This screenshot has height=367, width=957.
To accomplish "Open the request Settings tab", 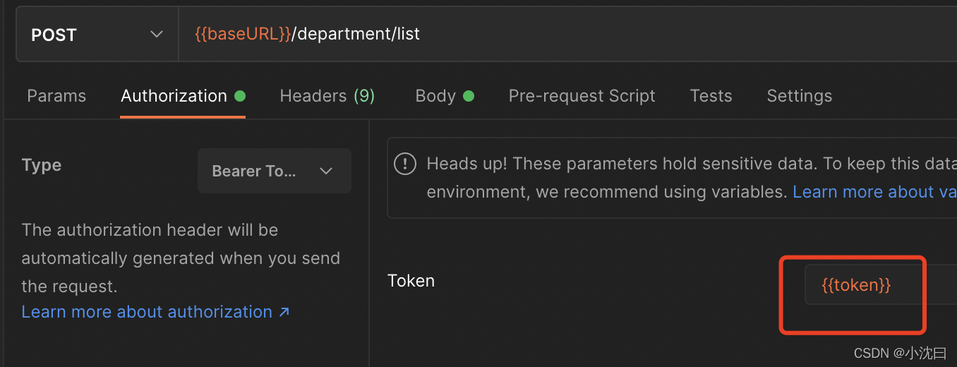I will (x=799, y=96).
